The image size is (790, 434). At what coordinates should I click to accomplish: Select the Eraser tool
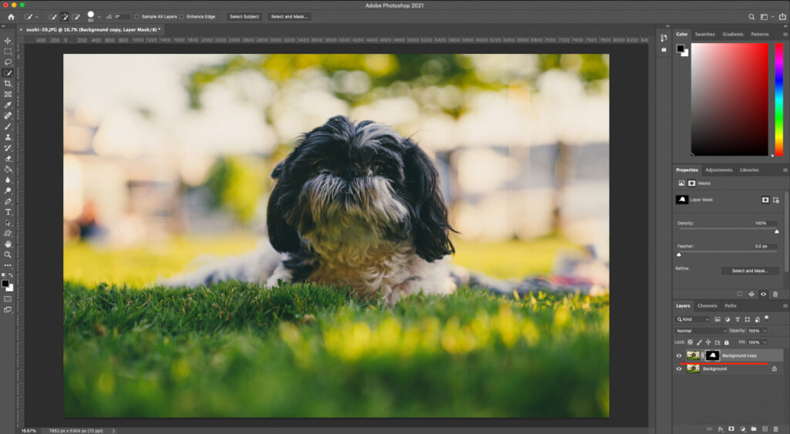coord(8,159)
